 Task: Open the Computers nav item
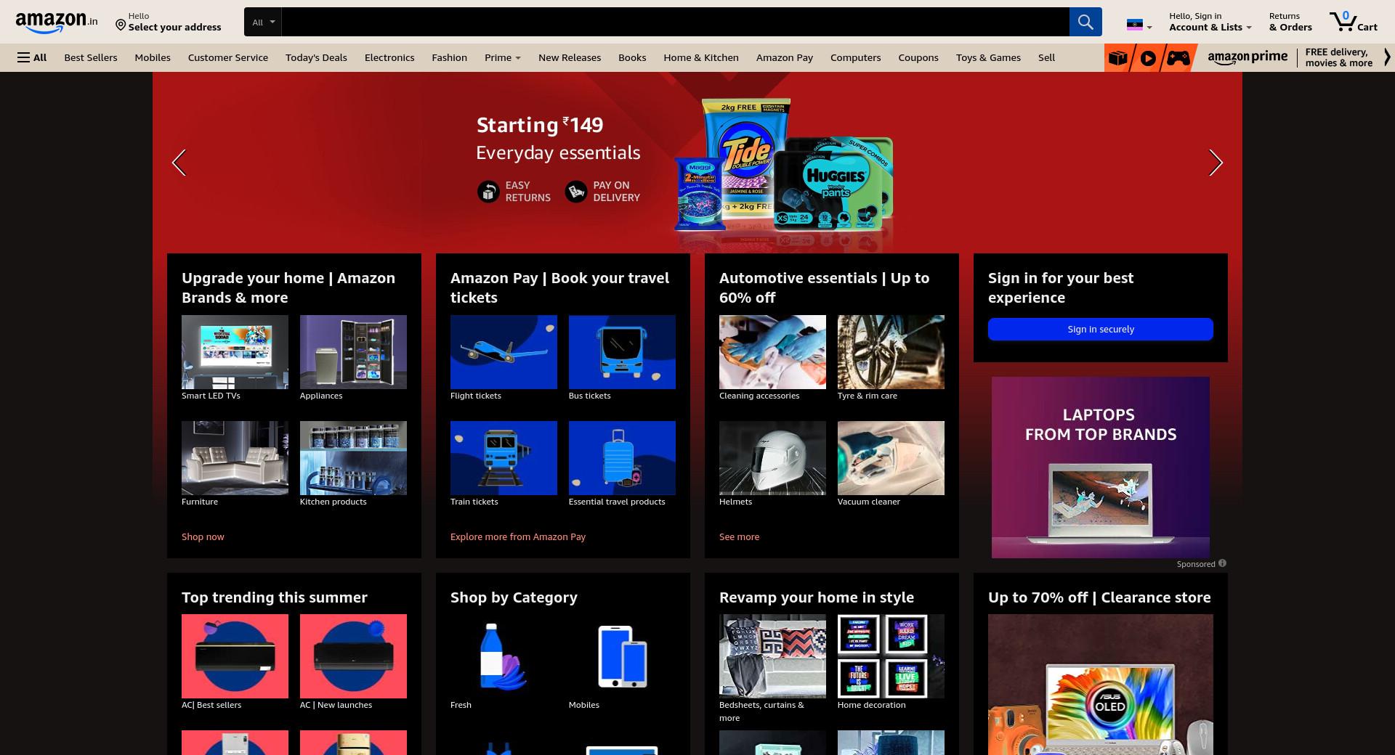(x=855, y=57)
